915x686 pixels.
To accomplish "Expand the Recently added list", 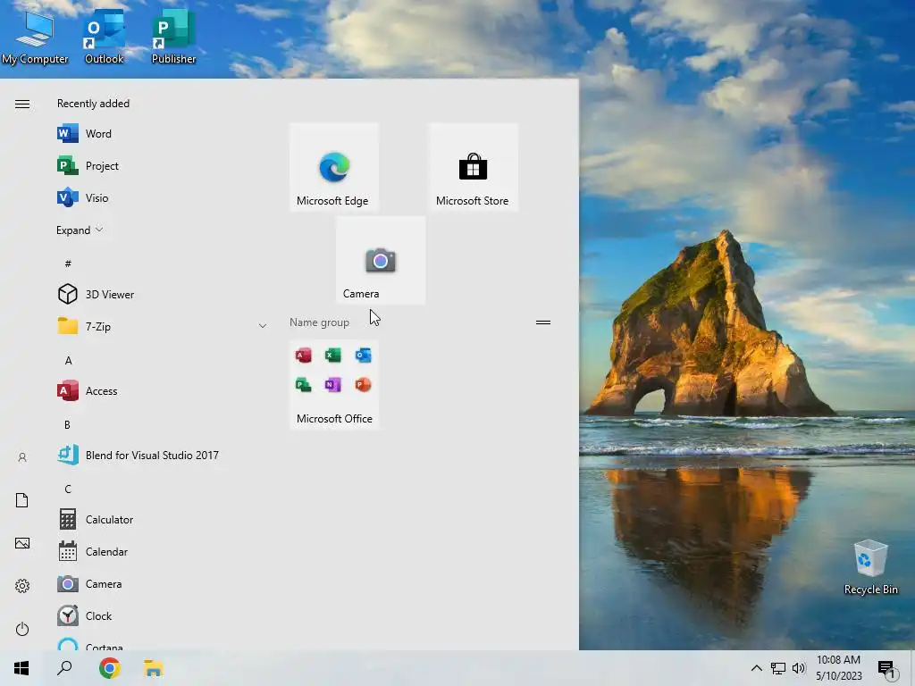I will click(80, 230).
